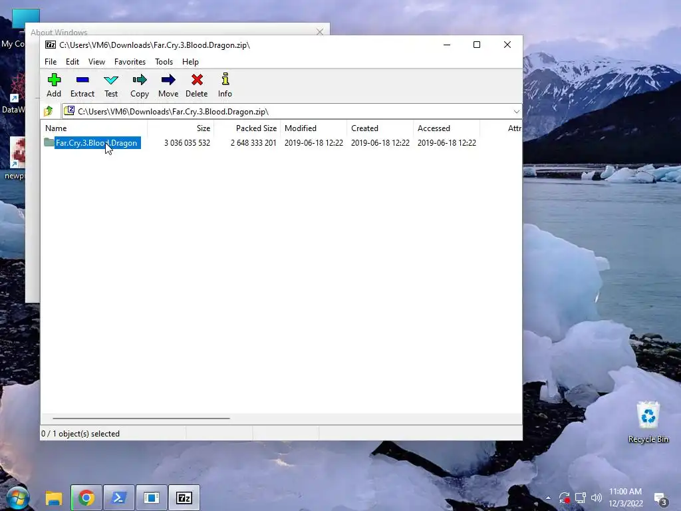Click the Add toolbar icon

pos(54,80)
